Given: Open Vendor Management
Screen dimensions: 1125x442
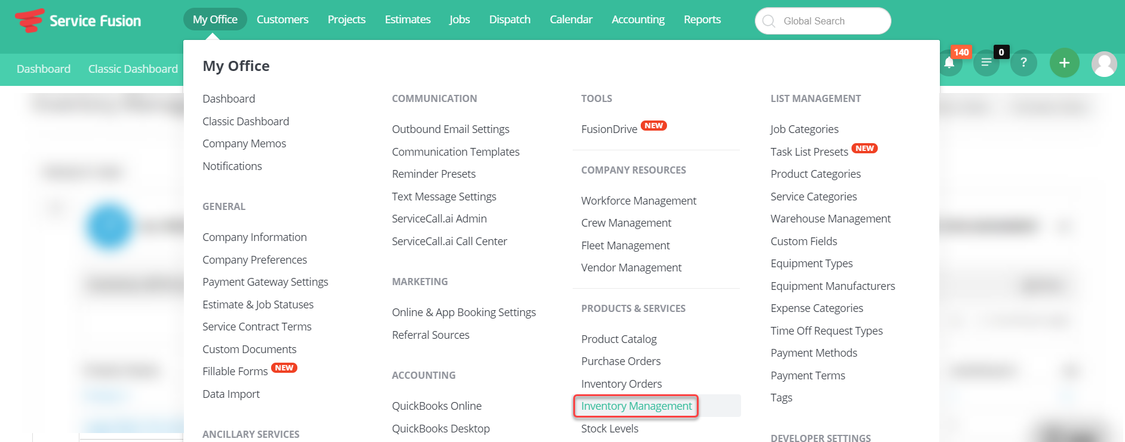Looking at the screenshot, I should coord(631,267).
